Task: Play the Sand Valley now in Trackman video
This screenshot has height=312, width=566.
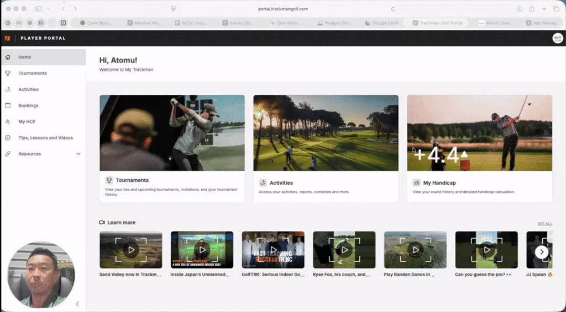Action: (x=131, y=250)
